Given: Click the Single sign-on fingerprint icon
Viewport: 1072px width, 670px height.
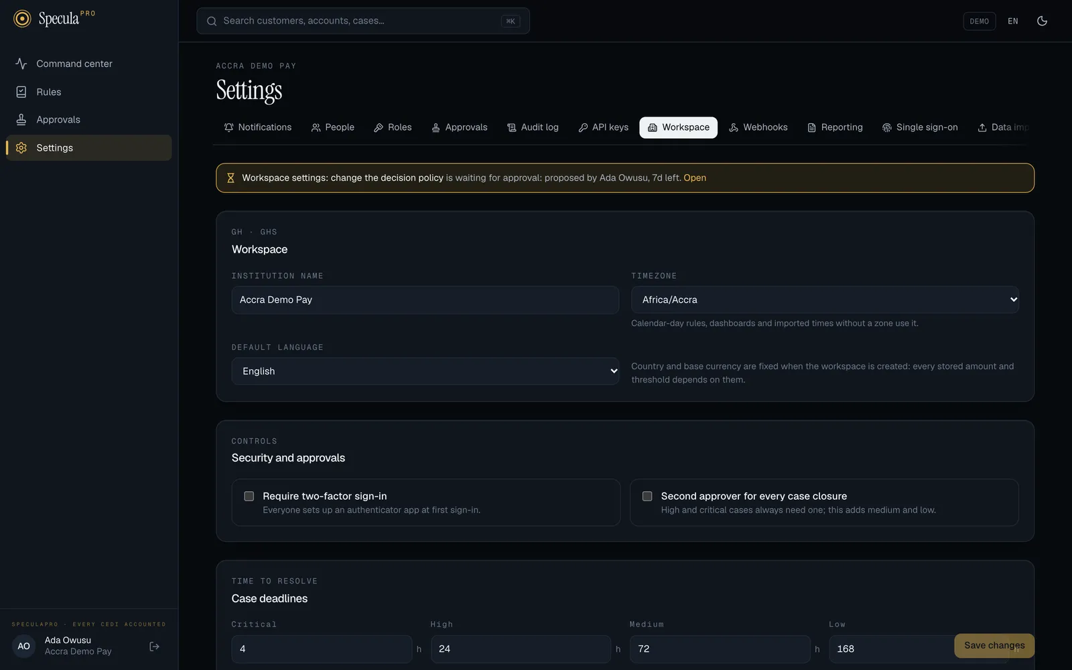Looking at the screenshot, I should coord(887,127).
